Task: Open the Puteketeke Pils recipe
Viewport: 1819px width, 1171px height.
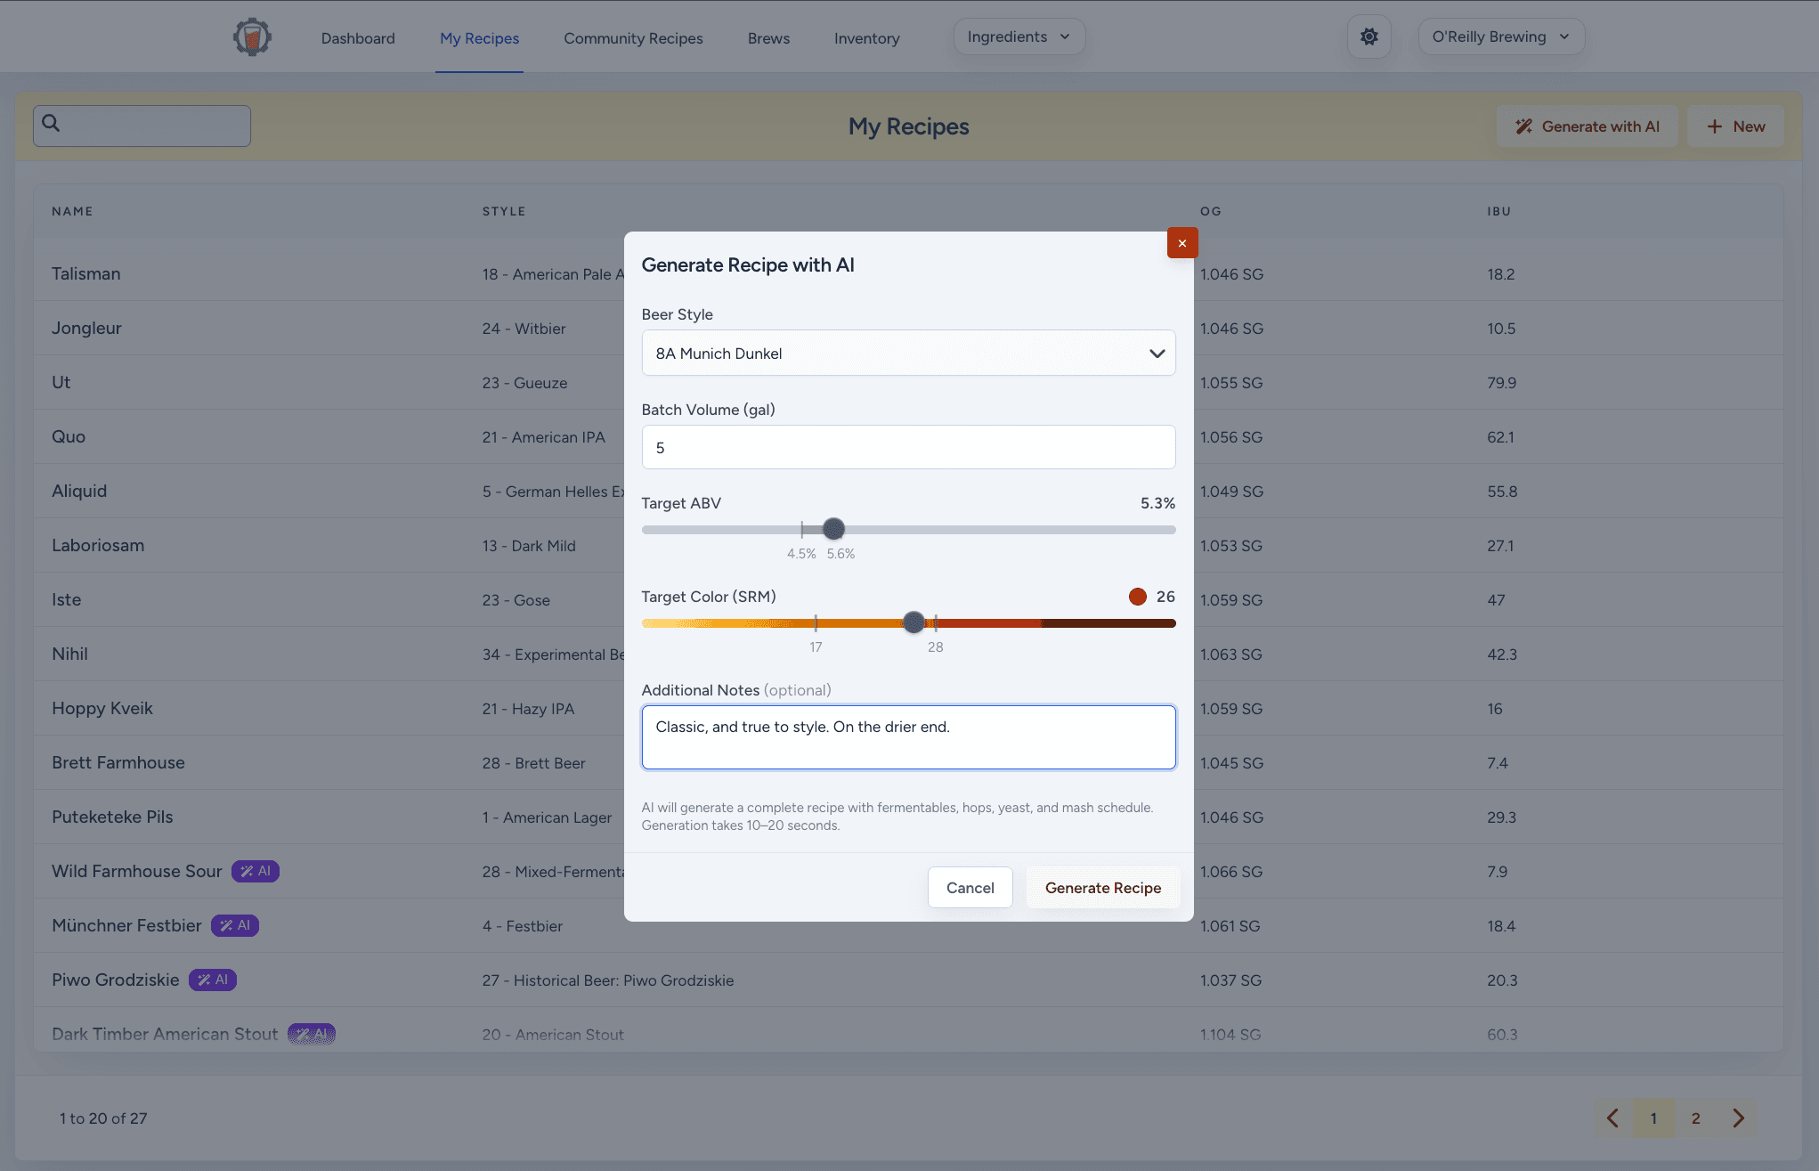Action: (x=112, y=817)
